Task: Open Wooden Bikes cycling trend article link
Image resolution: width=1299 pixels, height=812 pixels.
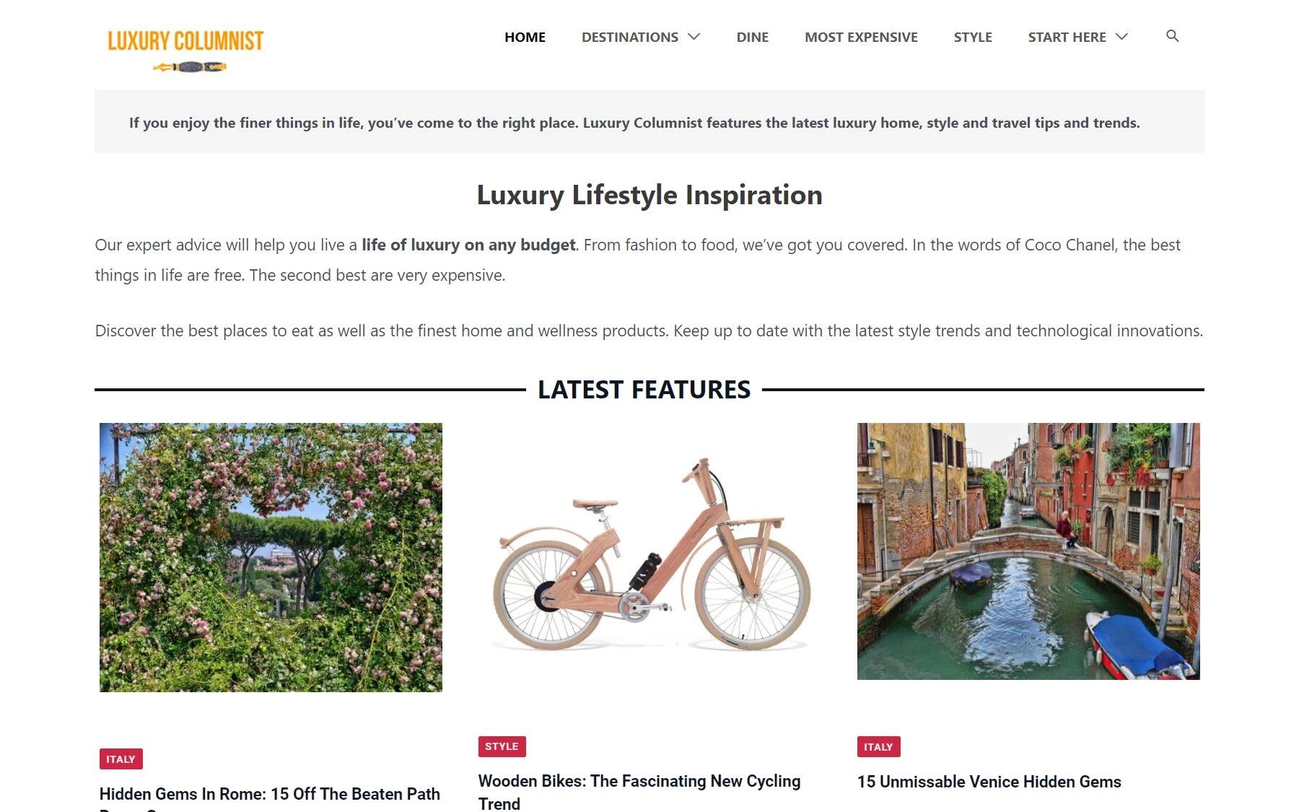Action: (639, 792)
